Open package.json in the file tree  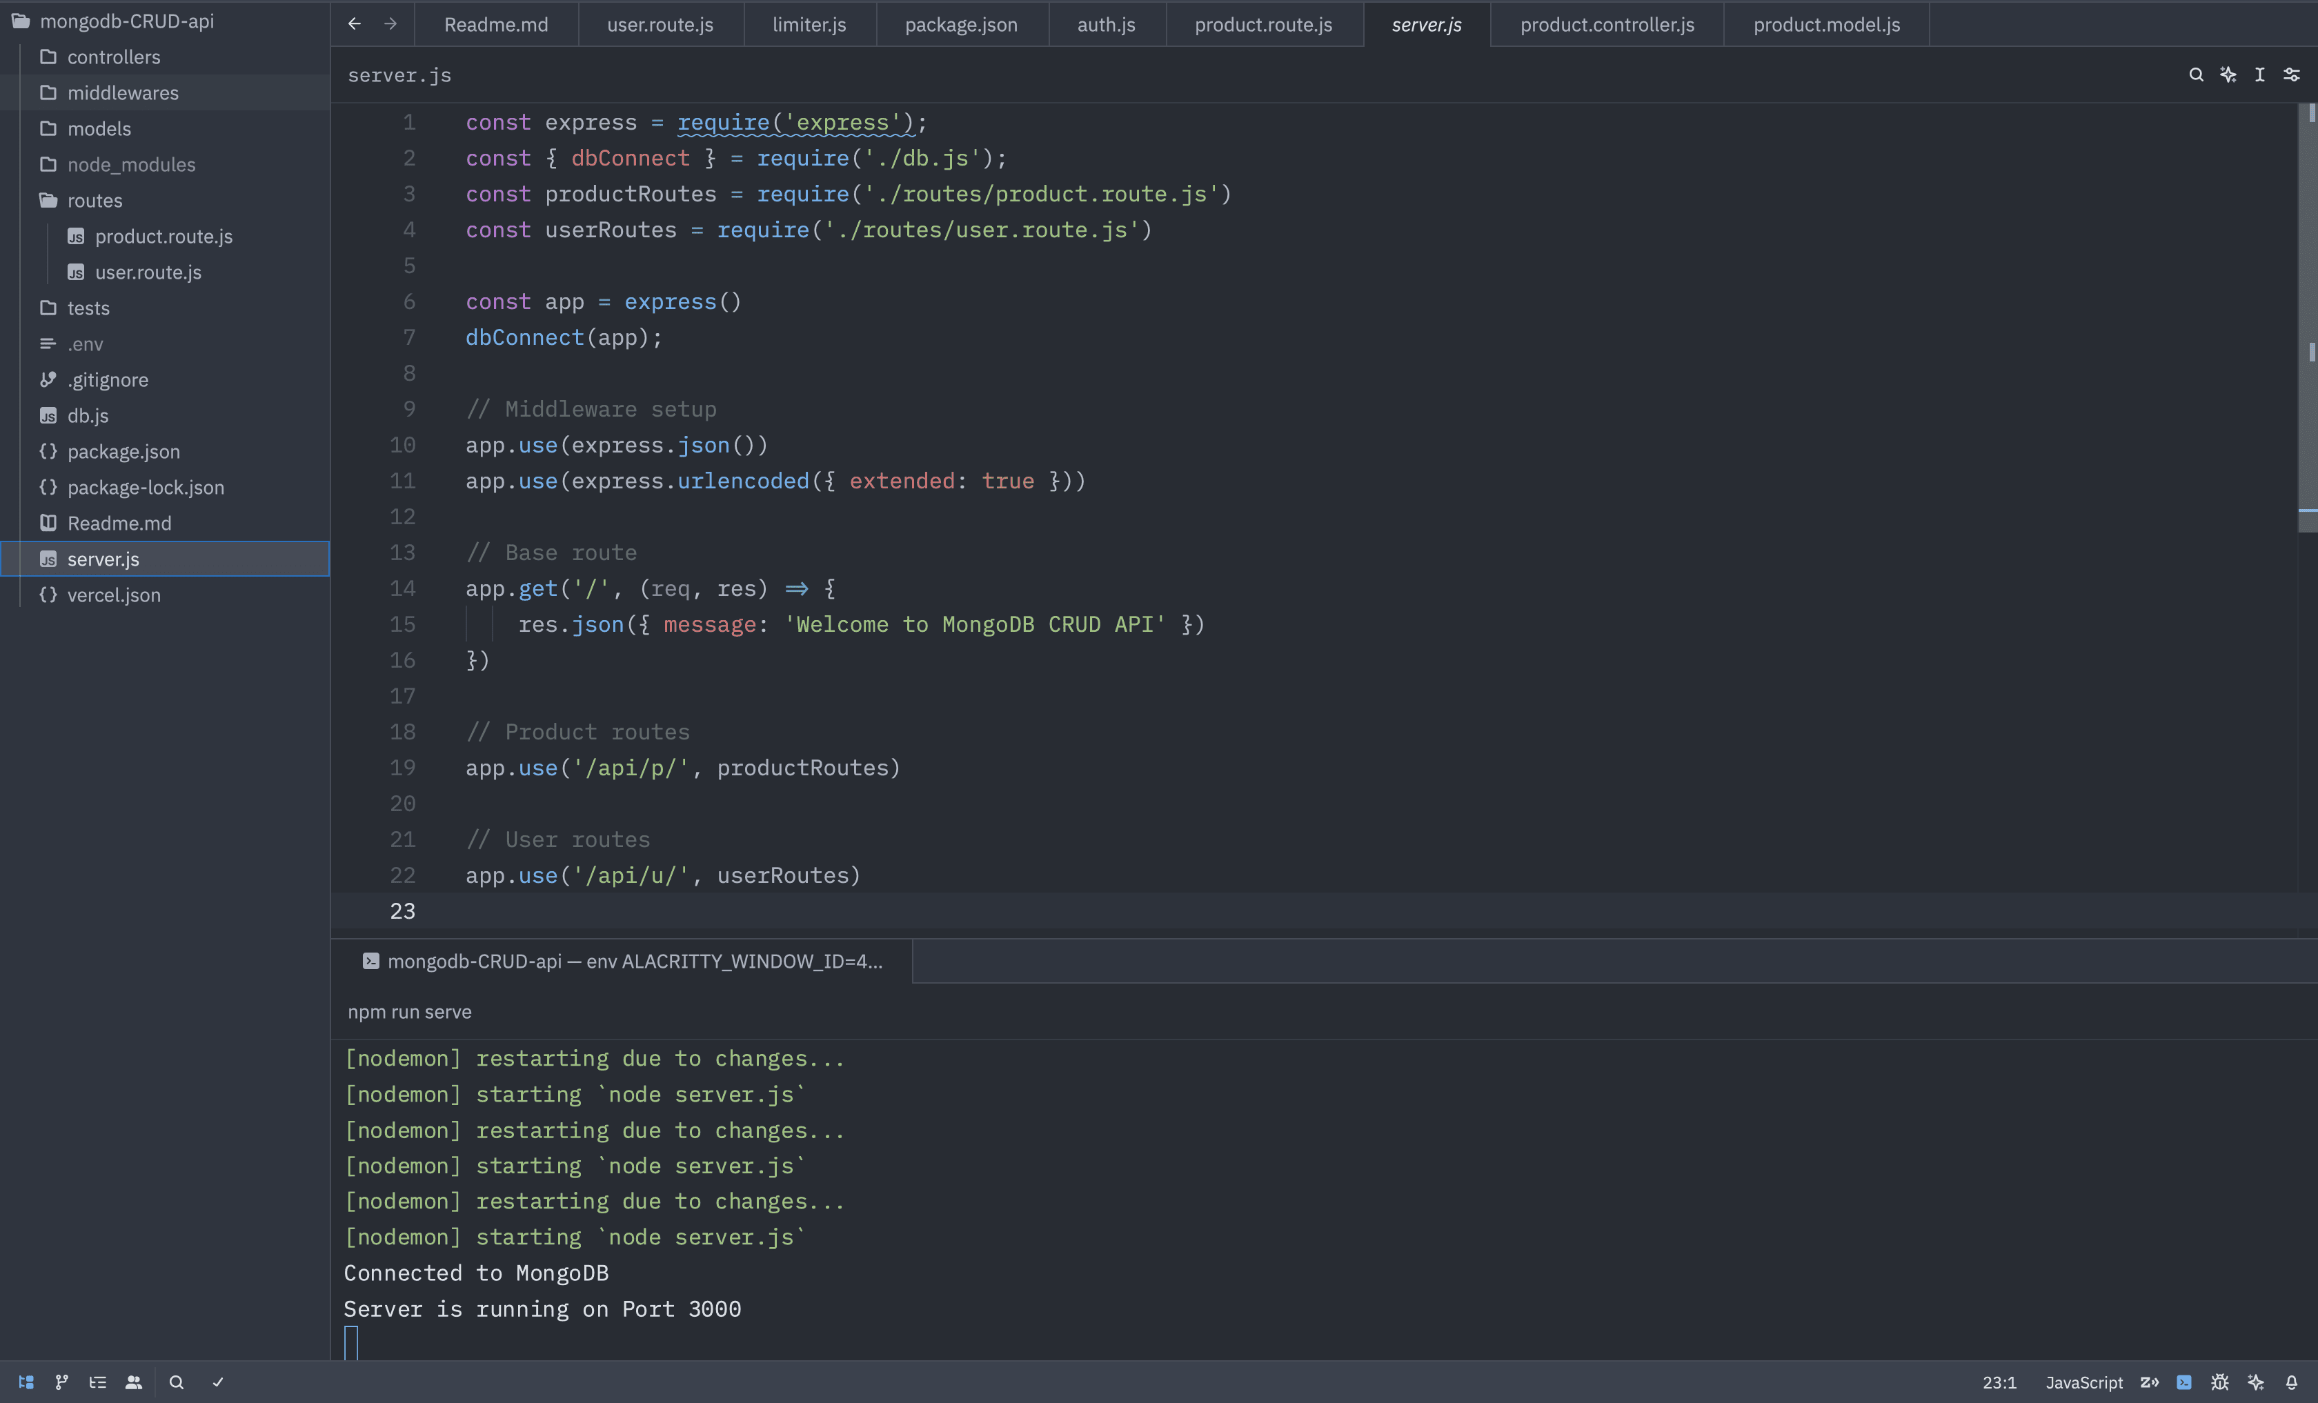tap(165, 451)
